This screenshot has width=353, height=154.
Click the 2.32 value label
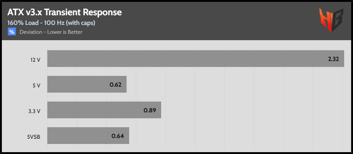point(334,59)
